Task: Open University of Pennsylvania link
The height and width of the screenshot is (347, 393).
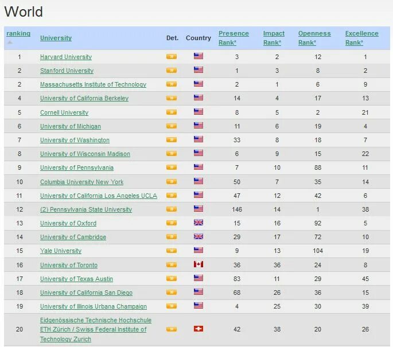Action: point(77,167)
